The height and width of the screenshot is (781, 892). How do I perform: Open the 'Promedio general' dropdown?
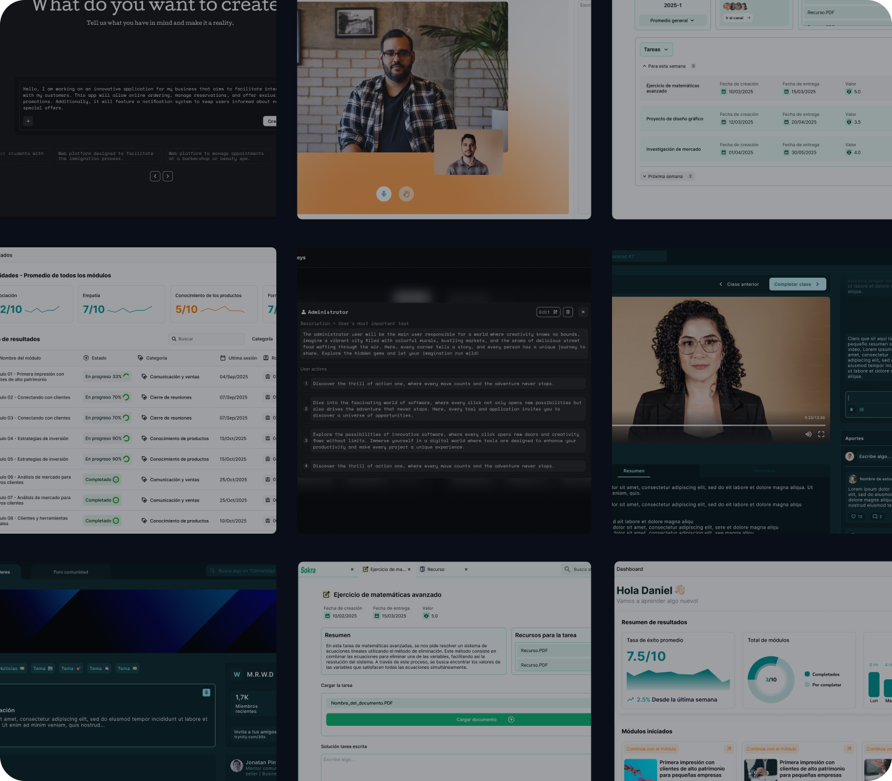[671, 20]
